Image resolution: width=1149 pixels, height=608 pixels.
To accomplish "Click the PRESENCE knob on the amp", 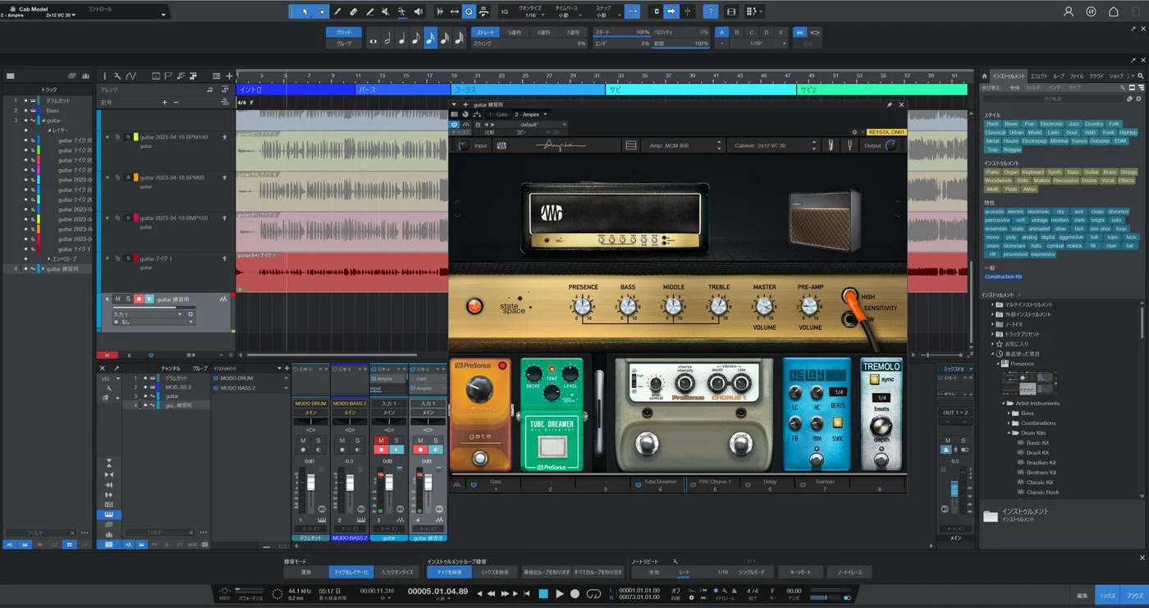I will pos(583,307).
